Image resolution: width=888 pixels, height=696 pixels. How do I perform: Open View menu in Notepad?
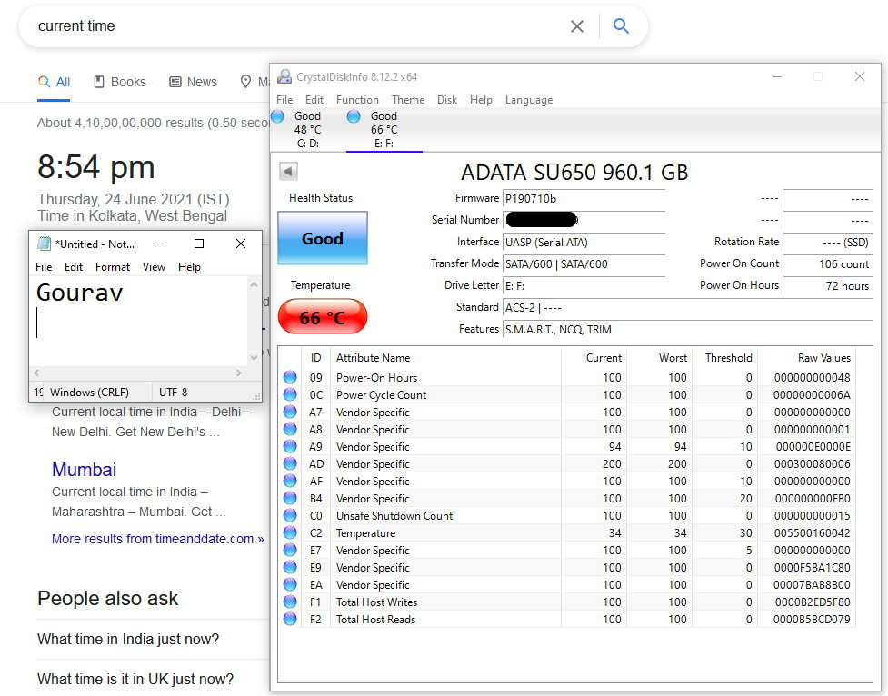click(154, 267)
